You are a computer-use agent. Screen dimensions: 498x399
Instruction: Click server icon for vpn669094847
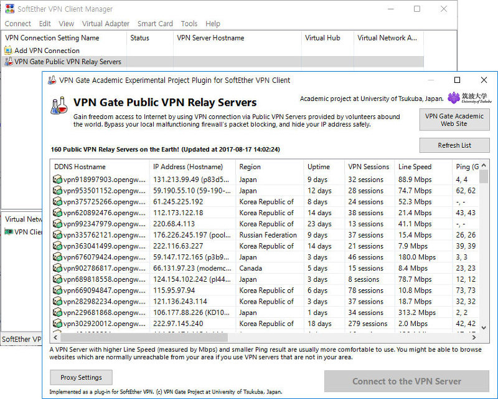57,290
